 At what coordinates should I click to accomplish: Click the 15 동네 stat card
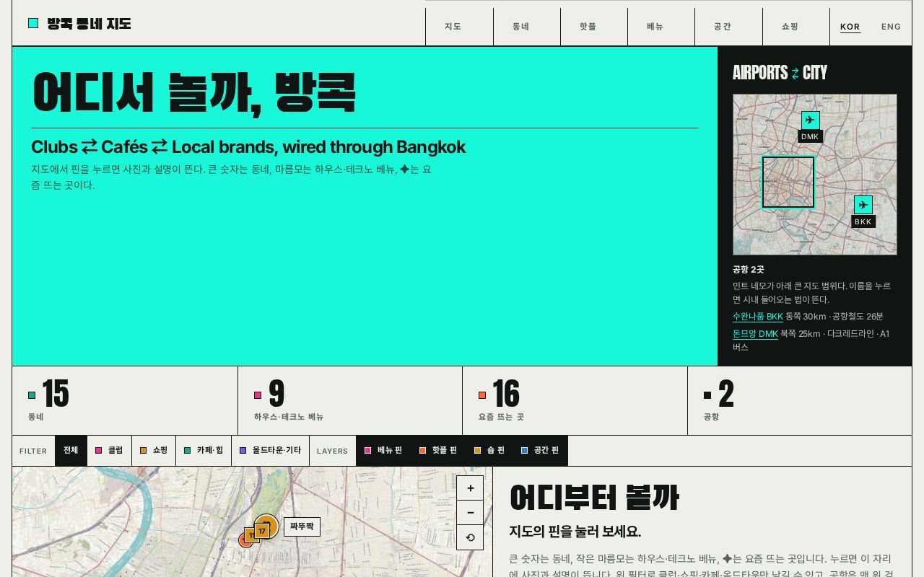(125, 400)
